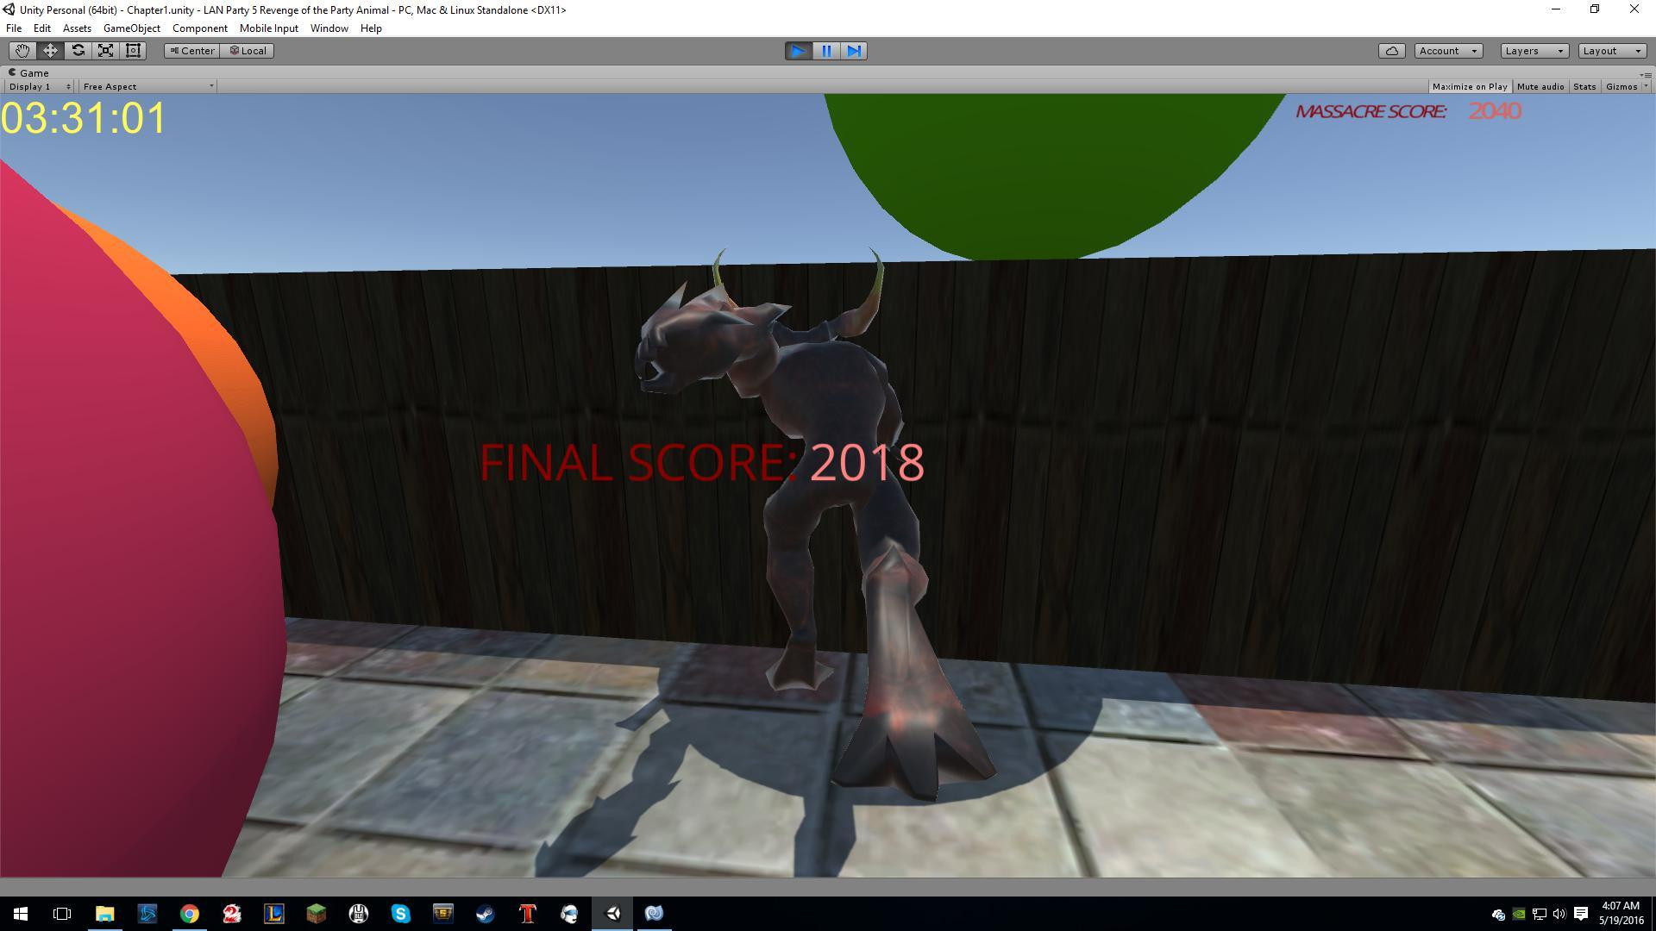Image resolution: width=1656 pixels, height=931 pixels.
Task: Open the Assets menu
Action: (77, 28)
